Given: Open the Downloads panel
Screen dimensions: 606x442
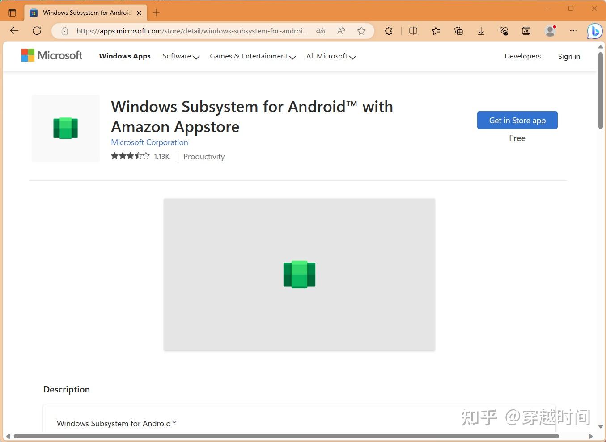Looking at the screenshot, I should pyautogui.click(x=481, y=31).
